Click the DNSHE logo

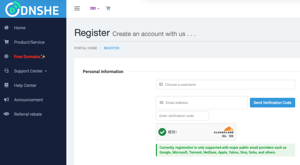33,9
